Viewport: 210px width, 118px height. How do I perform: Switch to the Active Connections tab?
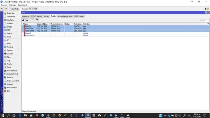tap(65, 16)
